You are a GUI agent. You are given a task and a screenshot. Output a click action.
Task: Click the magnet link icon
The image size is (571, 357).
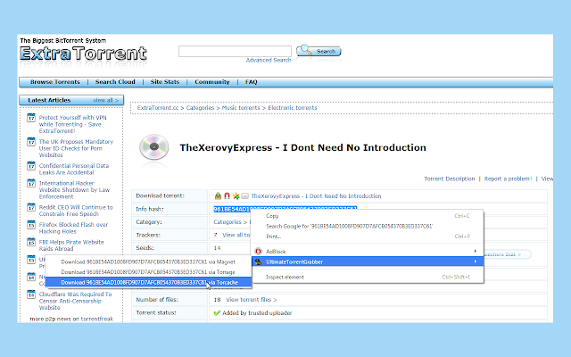[227, 196]
